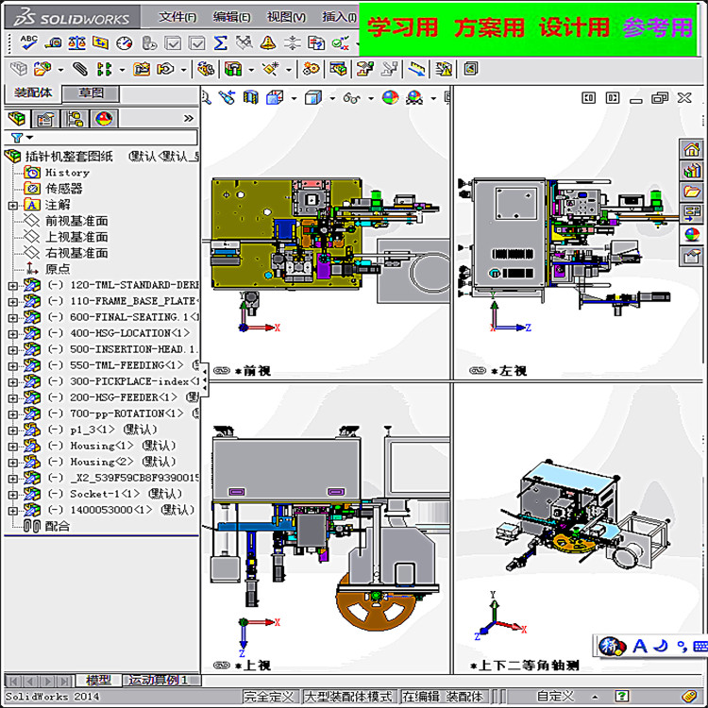Click the Section Properties icon

pyautogui.click(x=100, y=42)
